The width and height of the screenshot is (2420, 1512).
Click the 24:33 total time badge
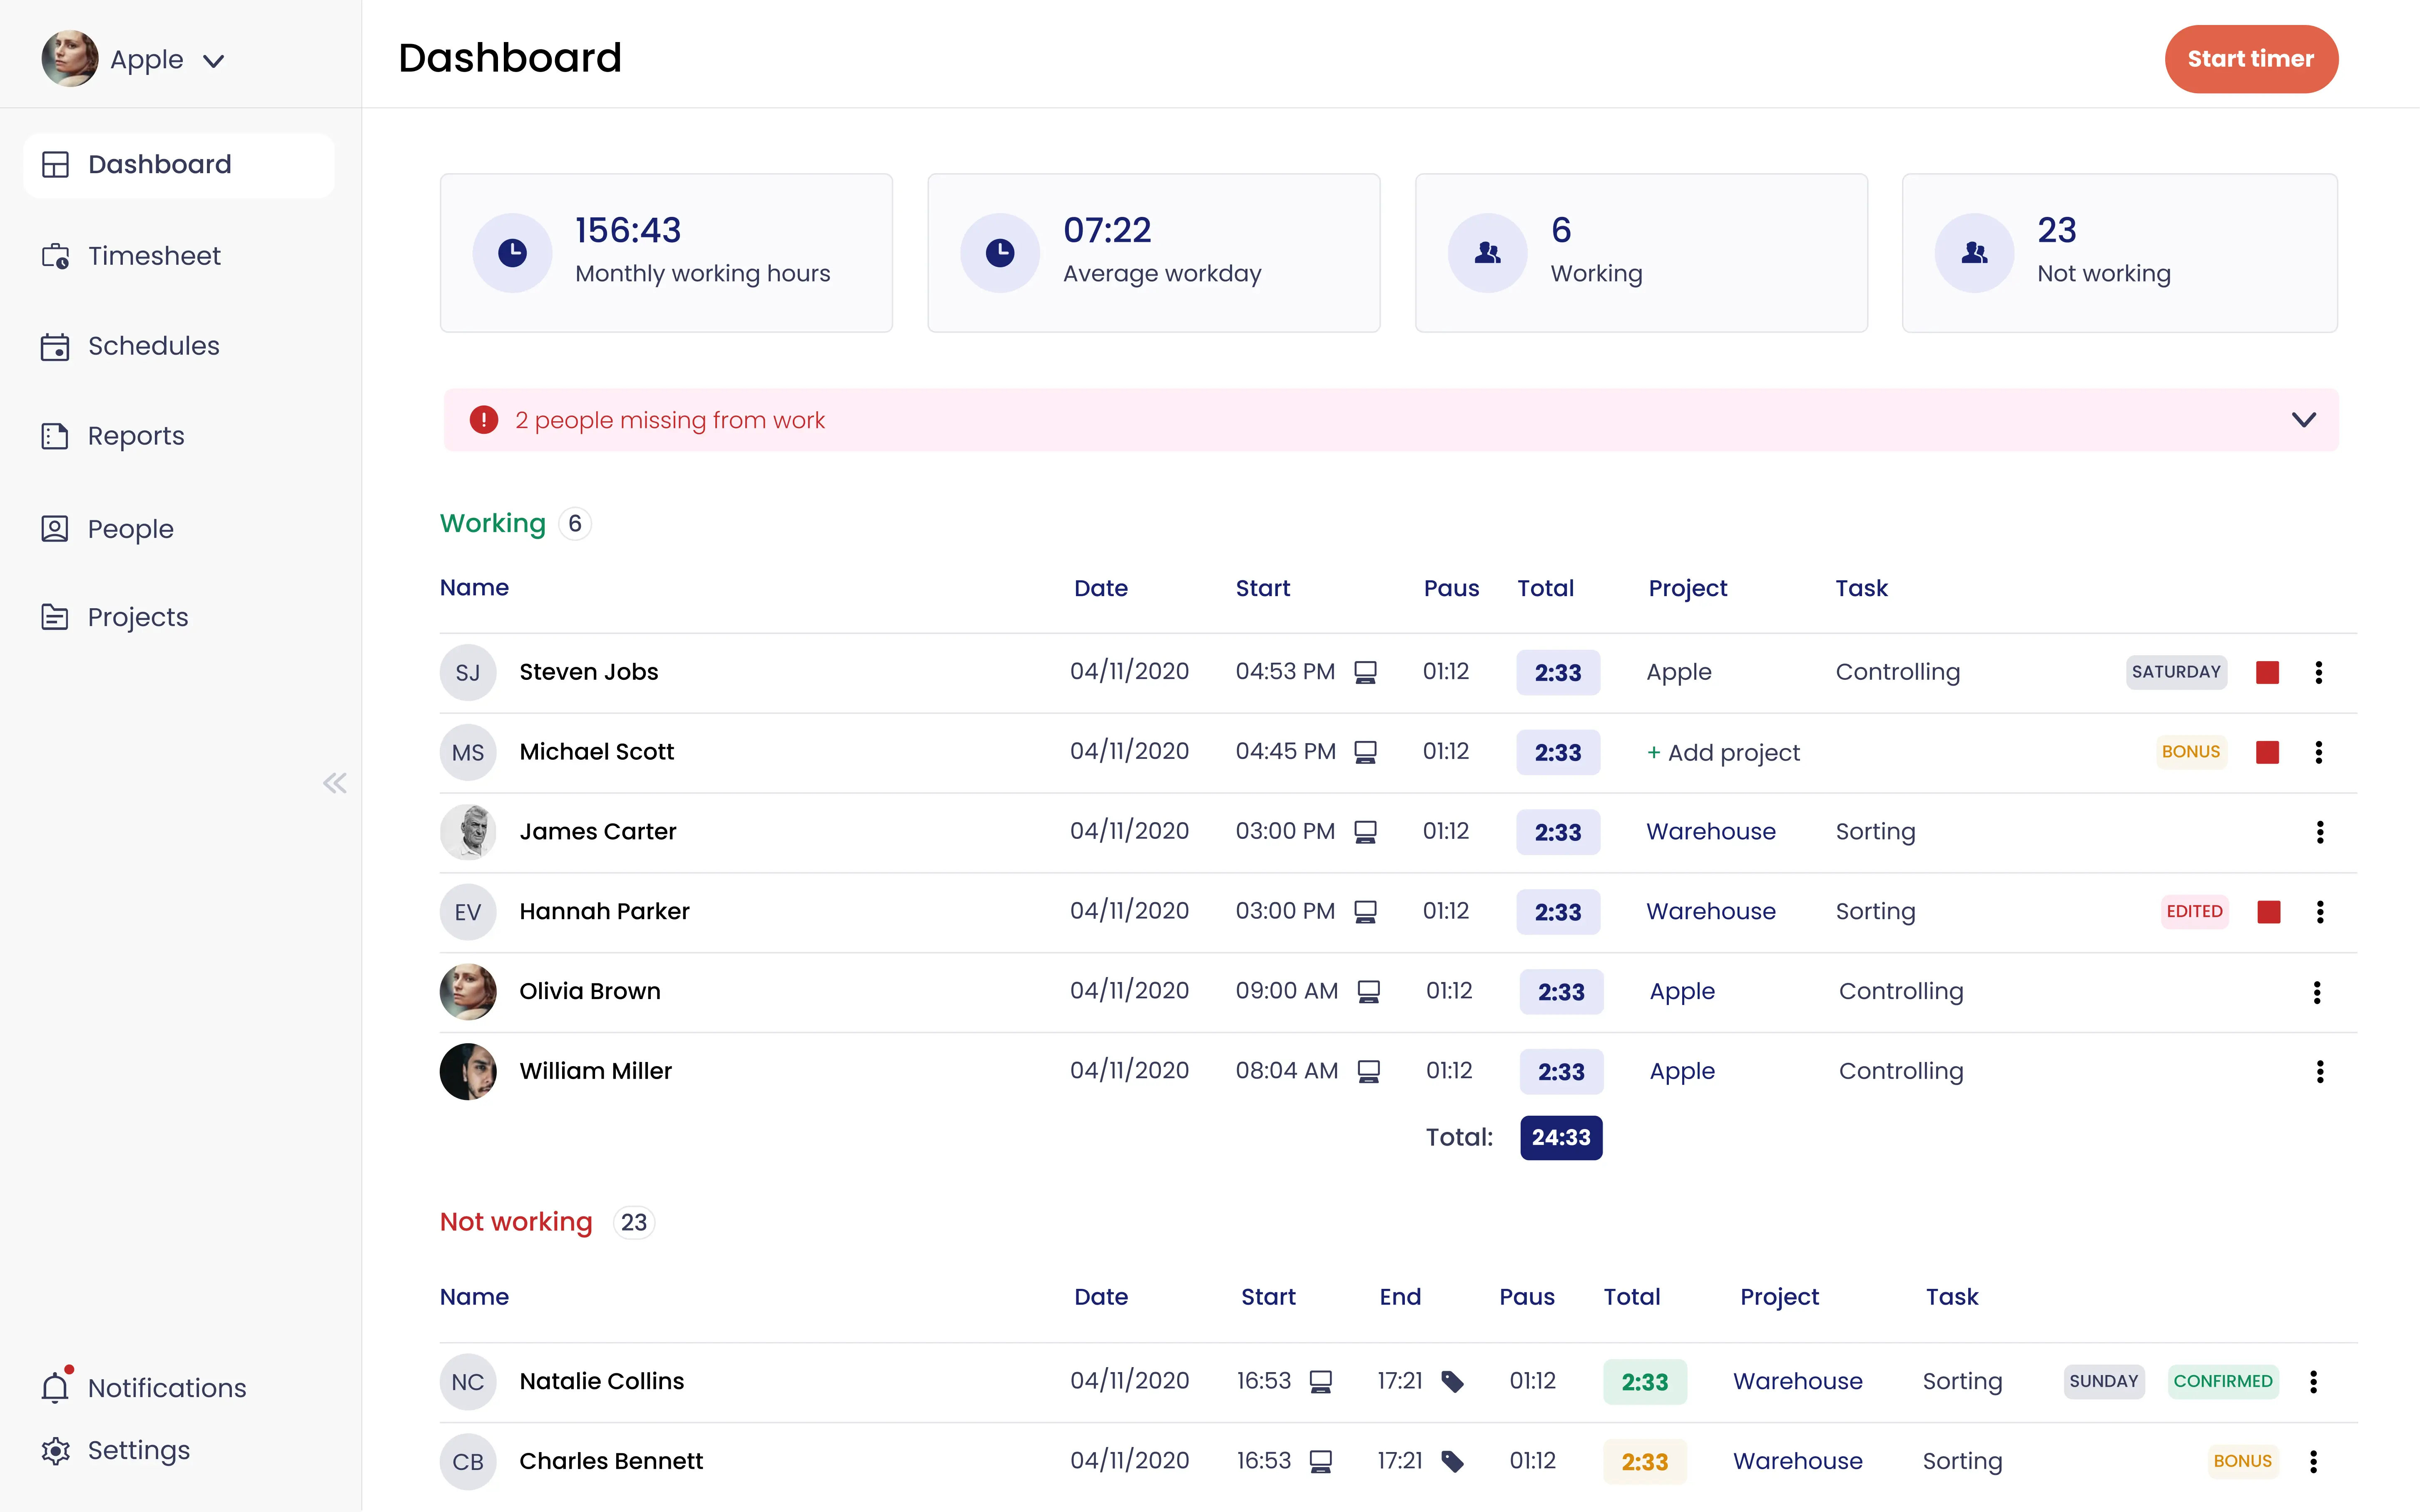click(x=1561, y=1138)
